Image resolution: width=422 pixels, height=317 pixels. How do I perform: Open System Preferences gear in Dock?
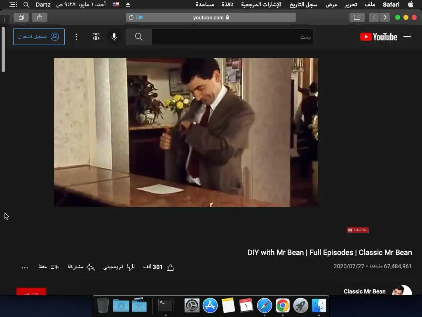coord(192,305)
